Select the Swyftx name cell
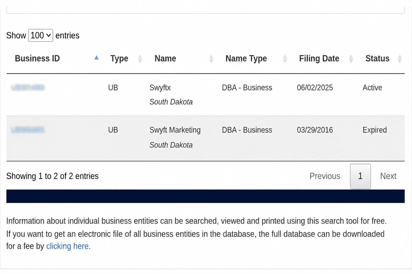412x274 pixels. pyautogui.click(x=160, y=88)
